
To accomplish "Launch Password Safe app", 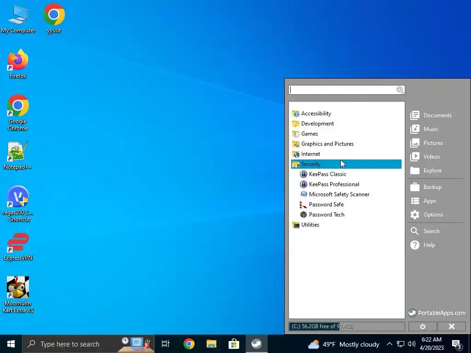I will point(322,205).
